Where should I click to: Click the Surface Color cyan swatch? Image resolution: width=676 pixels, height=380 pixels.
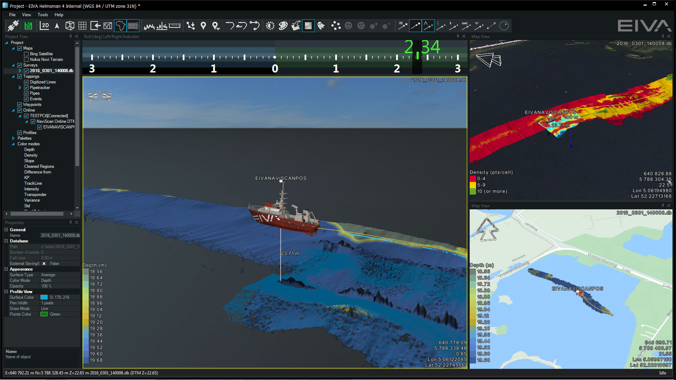point(44,297)
